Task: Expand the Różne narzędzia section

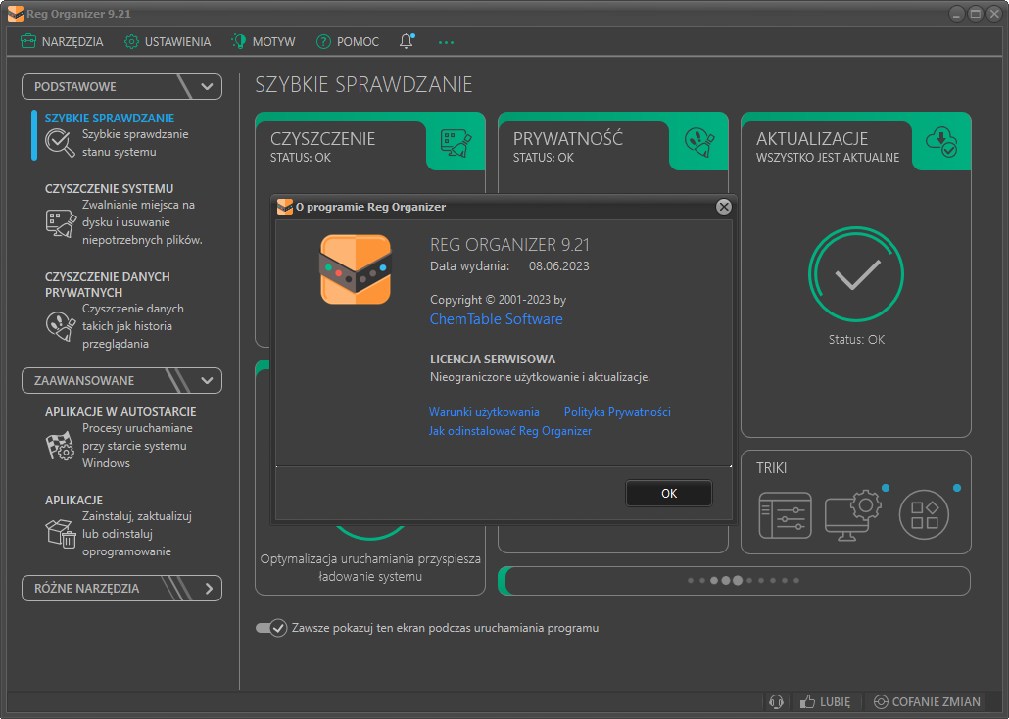Action: pos(121,589)
